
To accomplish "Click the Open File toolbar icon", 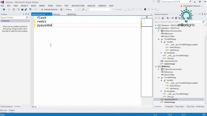I will (19, 9).
